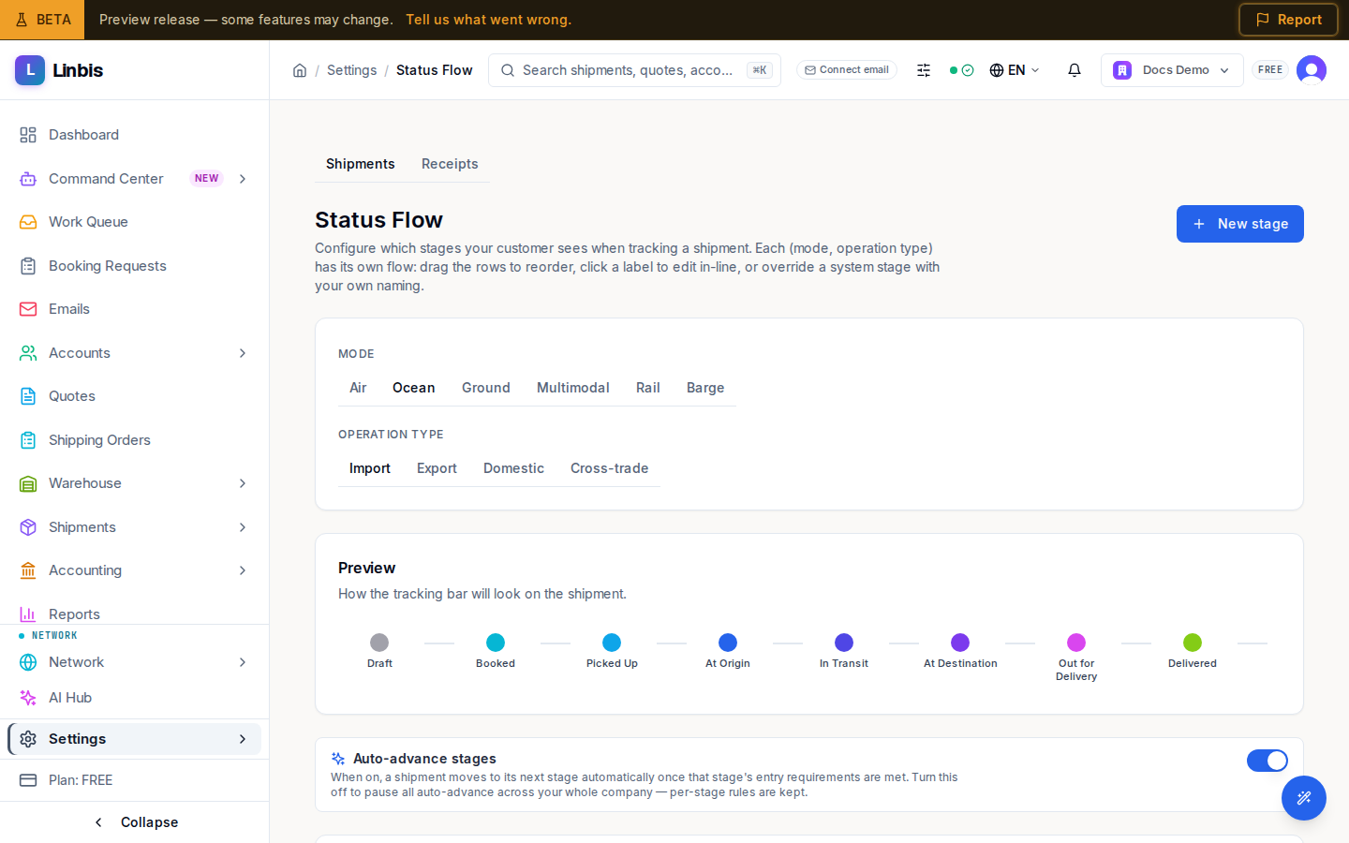1349x843 pixels.
Task: Click the Report button
Action: point(1288,20)
